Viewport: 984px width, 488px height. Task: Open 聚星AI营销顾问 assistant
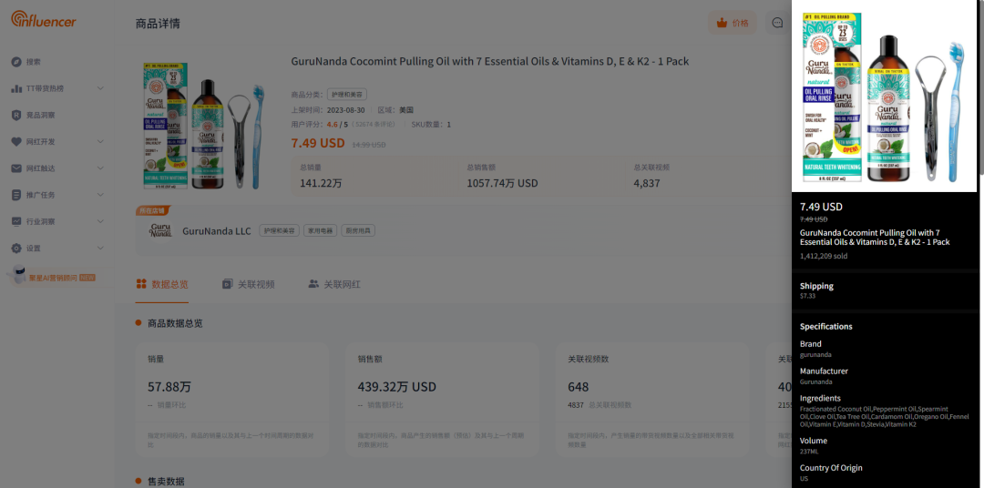click(x=62, y=278)
